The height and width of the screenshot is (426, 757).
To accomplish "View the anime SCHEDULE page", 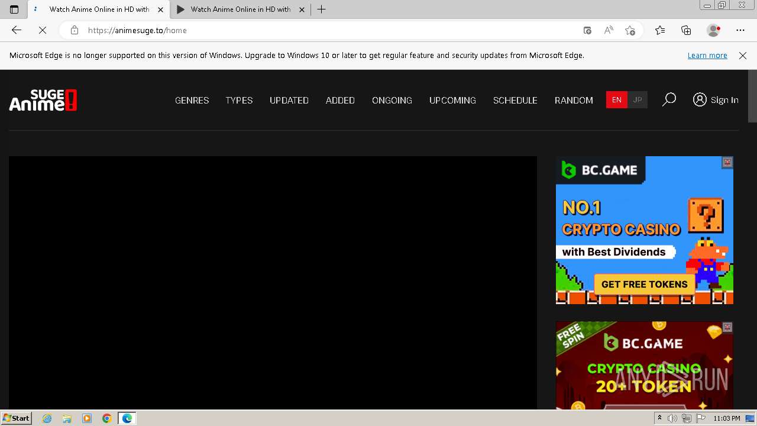I will coord(515,101).
